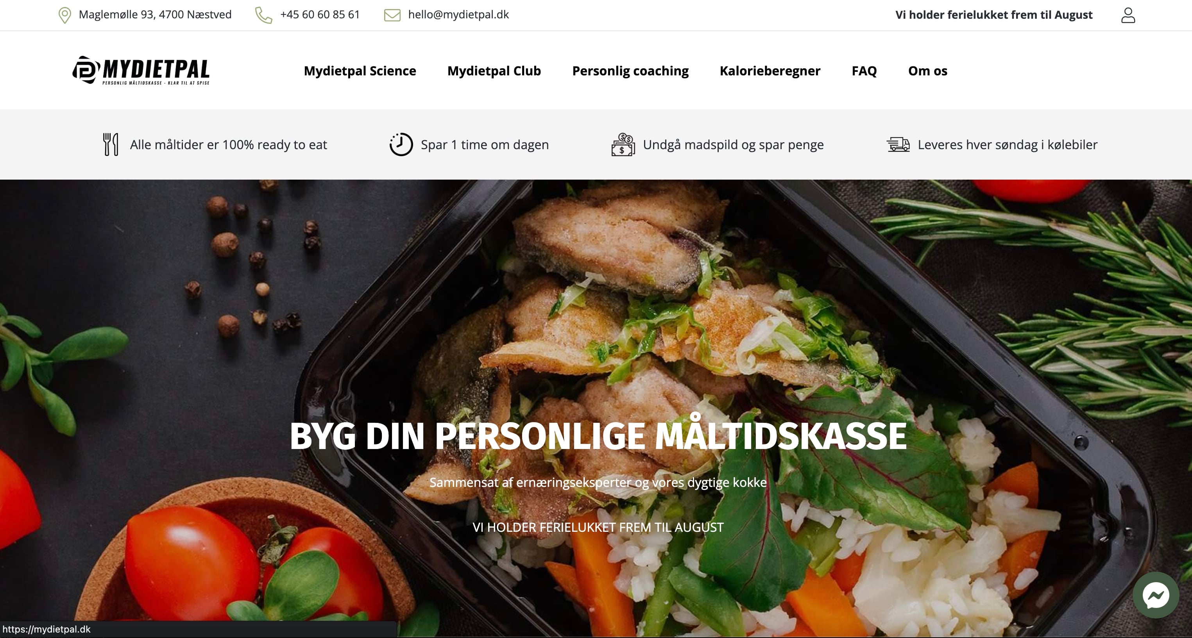Open the FAQ page
The width and height of the screenshot is (1192, 638).
click(864, 71)
